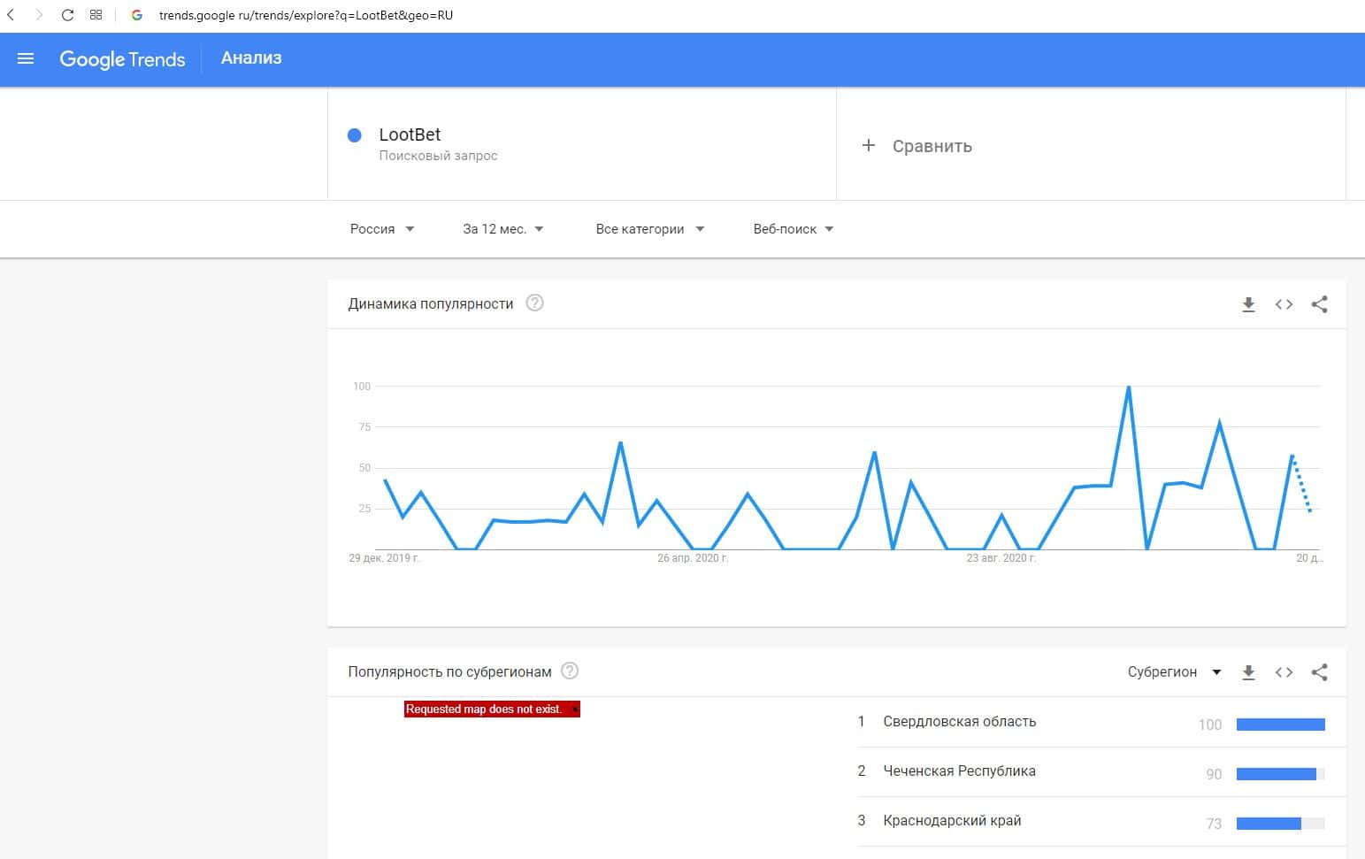Image resolution: width=1365 pixels, height=859 pixels.
Task: Open the За 12 мес. time range dropdown
Action: [502, 229]
